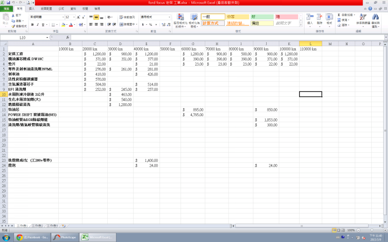This screenshot has height=242, width=388.
Task: Apply percent style number format
Action: (x=150, y=24)
